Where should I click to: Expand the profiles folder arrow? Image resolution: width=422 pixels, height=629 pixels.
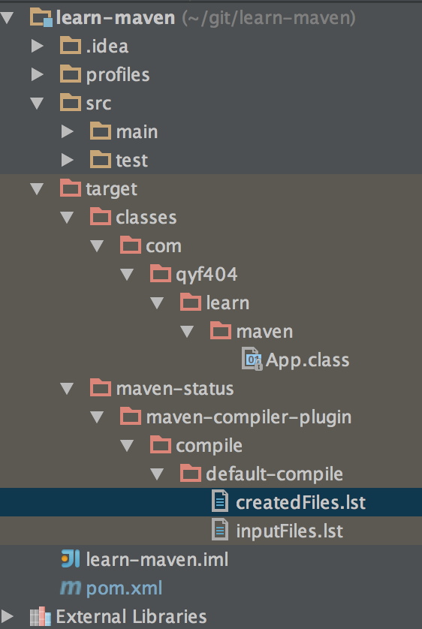click(38, 74)
